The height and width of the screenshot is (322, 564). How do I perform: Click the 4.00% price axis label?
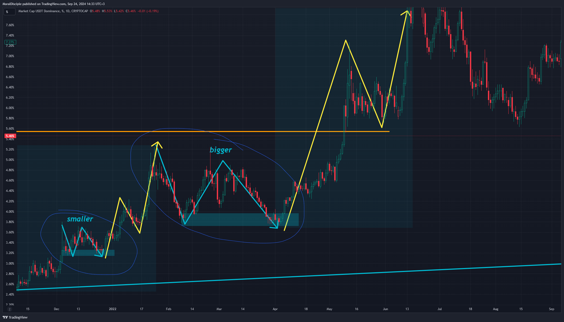click(10, 212)
